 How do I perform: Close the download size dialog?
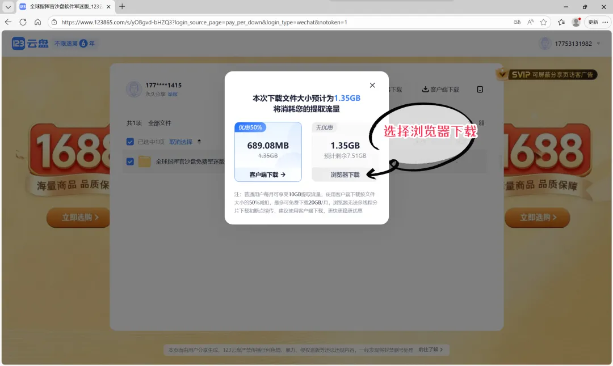372,85
